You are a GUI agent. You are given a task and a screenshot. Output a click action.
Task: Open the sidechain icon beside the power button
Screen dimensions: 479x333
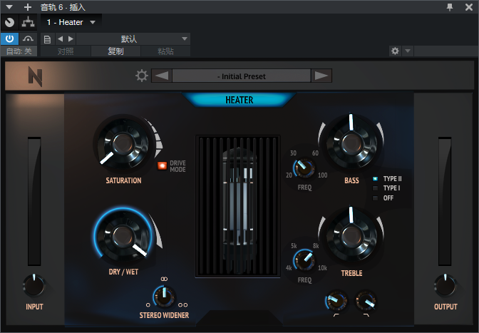(x=28, y=39)
